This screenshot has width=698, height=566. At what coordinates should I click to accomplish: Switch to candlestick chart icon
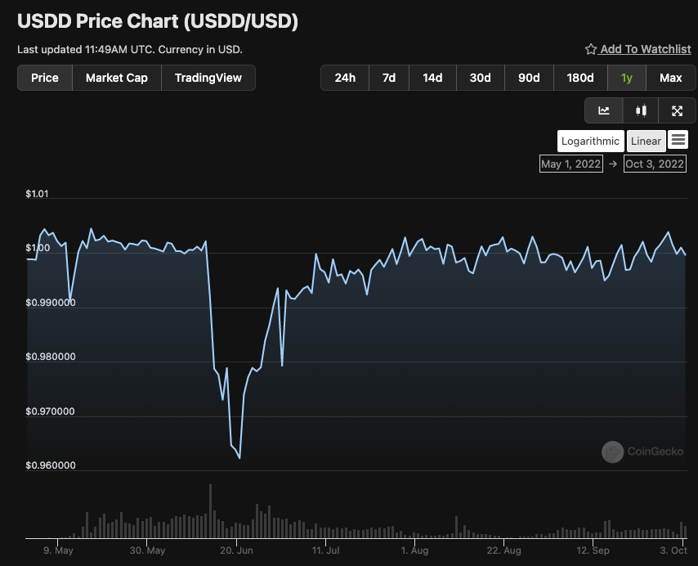[641, 110]
